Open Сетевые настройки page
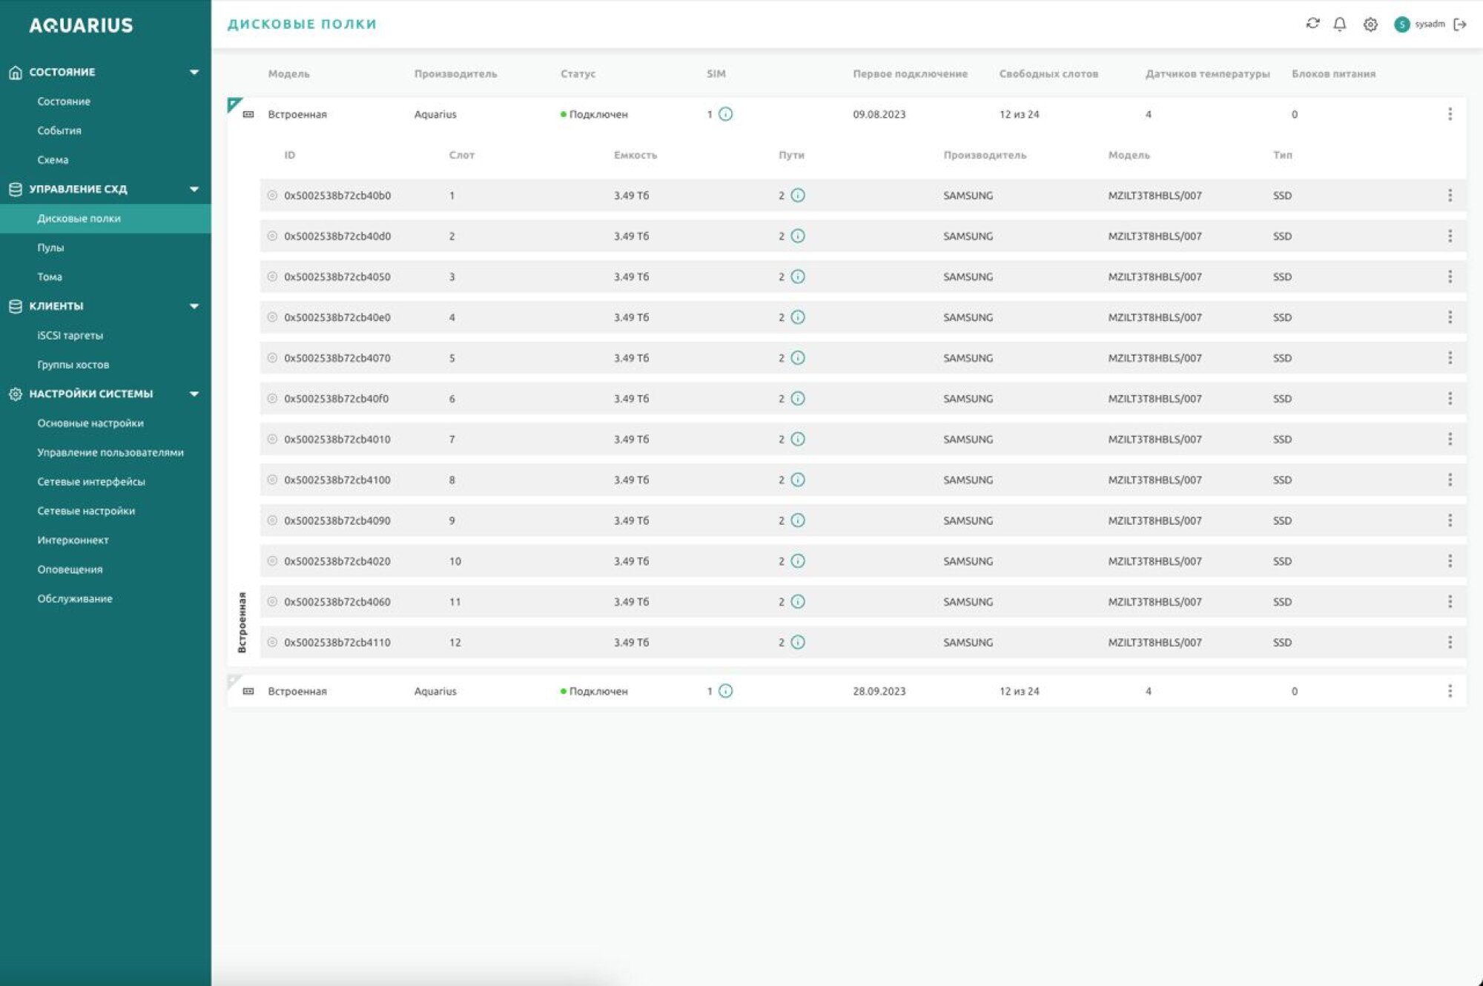Viewport: 1483px width, 986px height. tap(86, 512)
